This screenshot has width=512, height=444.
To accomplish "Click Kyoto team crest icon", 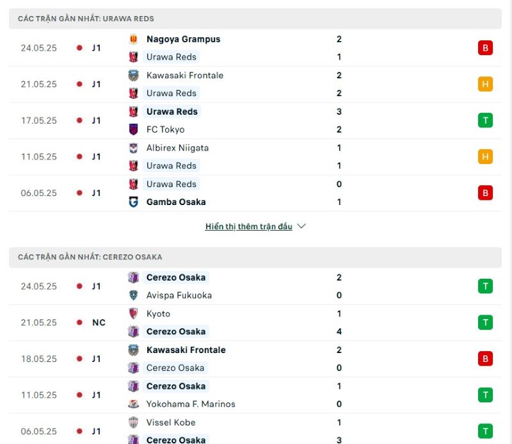I will 133,314.
